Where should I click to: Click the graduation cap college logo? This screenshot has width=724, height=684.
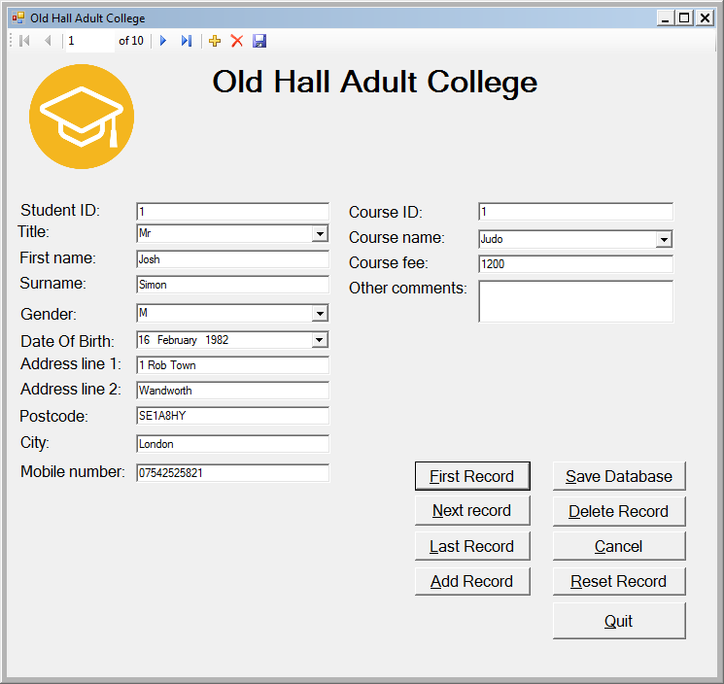(x=82, y=117)
